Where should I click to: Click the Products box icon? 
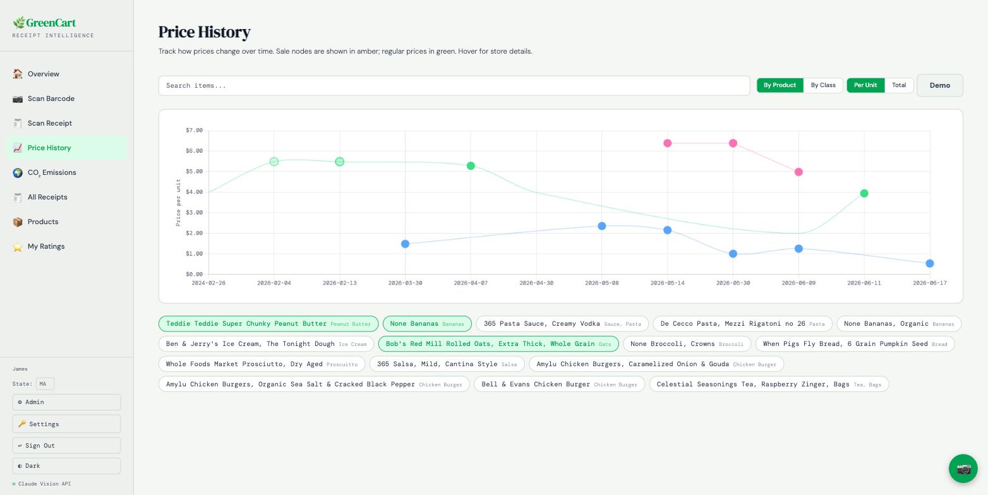(x=18, y=222)
